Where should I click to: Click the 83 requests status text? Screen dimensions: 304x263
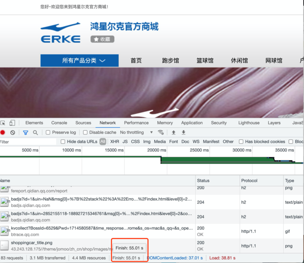pyautogui.click(x=12, y=258)
